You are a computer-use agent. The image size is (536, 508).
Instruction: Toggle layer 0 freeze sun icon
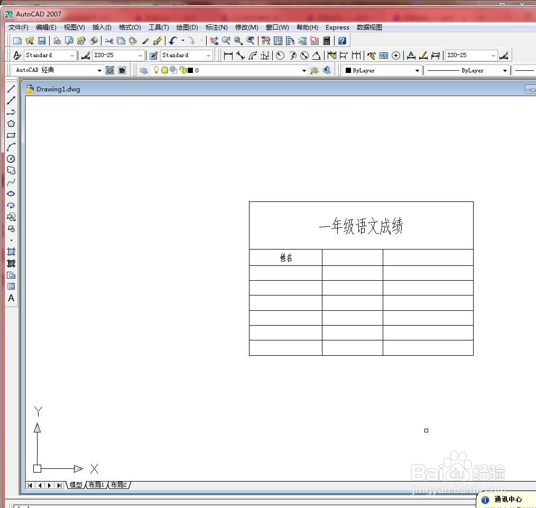point(164,70)
